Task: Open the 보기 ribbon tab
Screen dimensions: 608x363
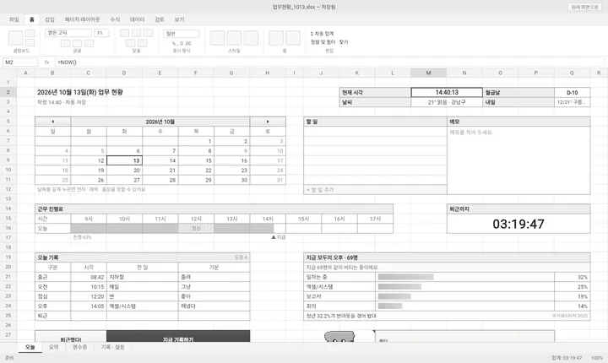Action: click(179, 19)
